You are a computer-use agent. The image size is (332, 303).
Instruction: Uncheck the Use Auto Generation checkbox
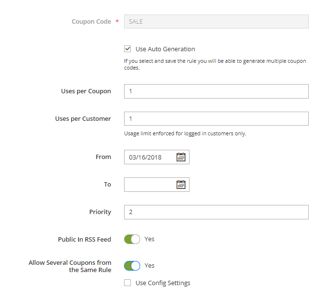click(127, 49)
